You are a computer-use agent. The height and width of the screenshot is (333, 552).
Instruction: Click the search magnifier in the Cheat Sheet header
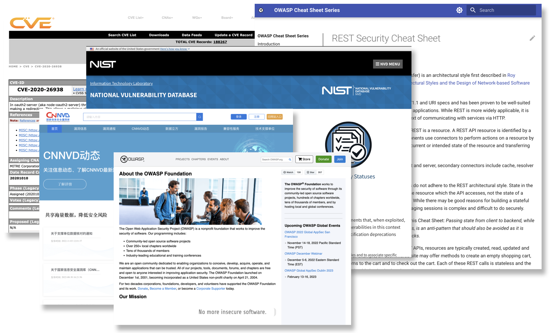pyautogui.click(x=473, y=10)
